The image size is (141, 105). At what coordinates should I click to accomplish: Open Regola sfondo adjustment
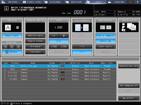tap(35, 41)
